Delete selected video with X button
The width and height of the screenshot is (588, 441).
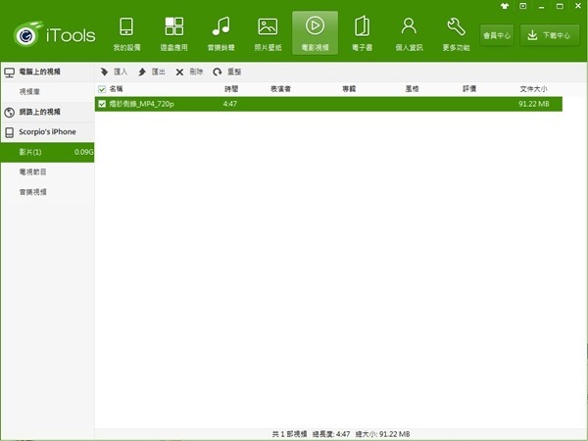coord(189,72)
